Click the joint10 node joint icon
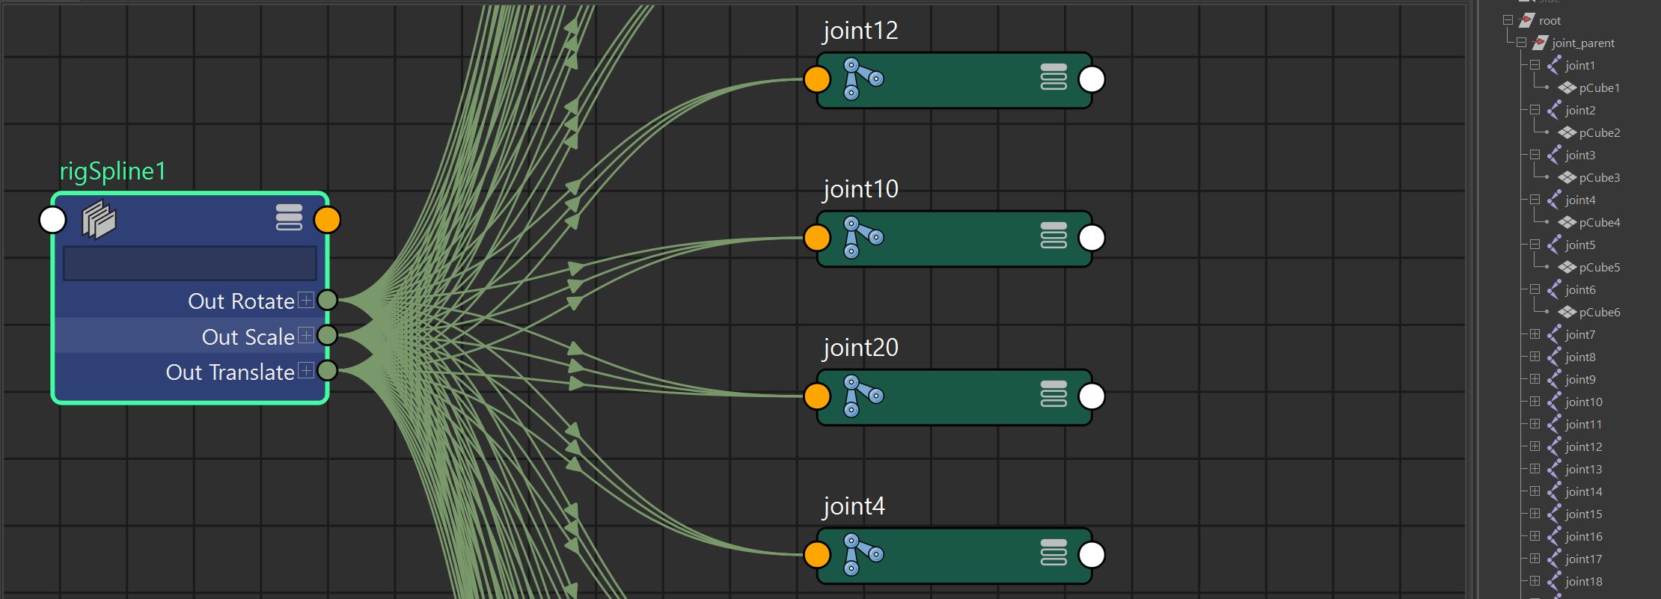Image resolution: width=1661 pixels, height=599 pixels. click(x=863, y=237)
